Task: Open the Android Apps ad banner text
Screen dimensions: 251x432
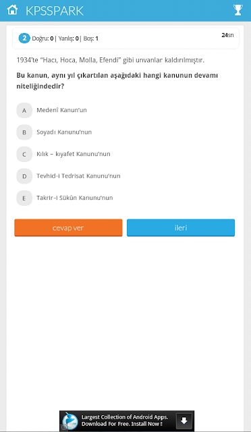Action: (x=125, y=421)
